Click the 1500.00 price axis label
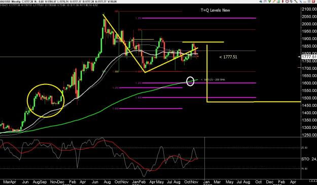This screenshot has width=317, height=185. click(309, 98)
